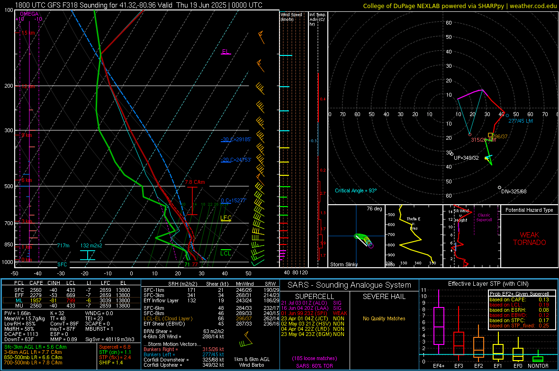Click the 'based on CAPE: 0.13' probability

519,299
